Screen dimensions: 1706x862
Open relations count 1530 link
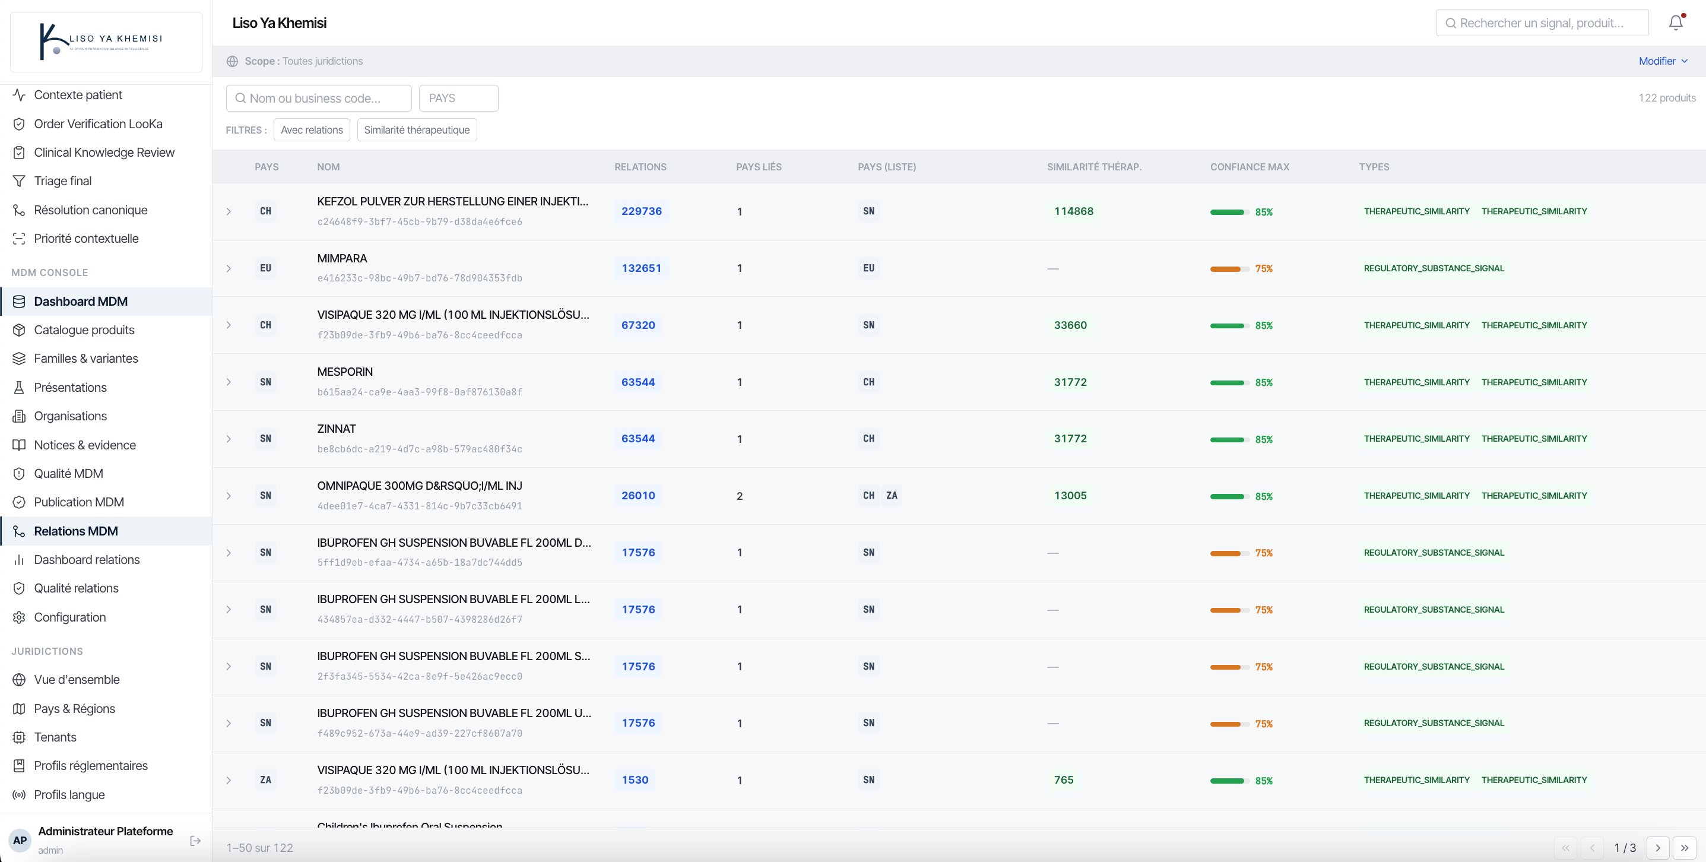[x=635, y=780]
